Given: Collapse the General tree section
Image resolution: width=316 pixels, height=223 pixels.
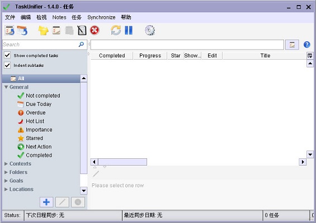Looking at the screenshot, I should 6,87.
